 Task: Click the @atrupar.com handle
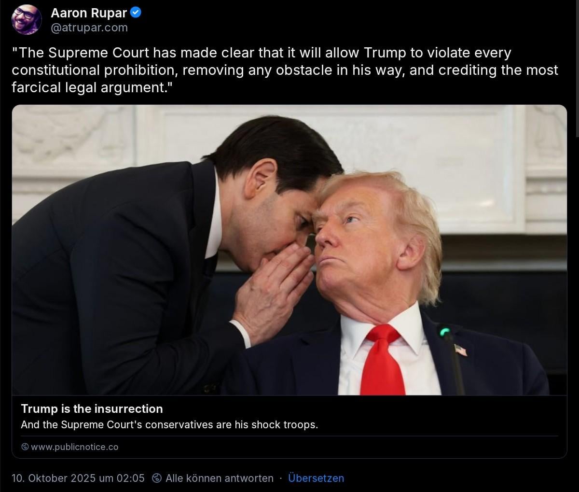89,28
